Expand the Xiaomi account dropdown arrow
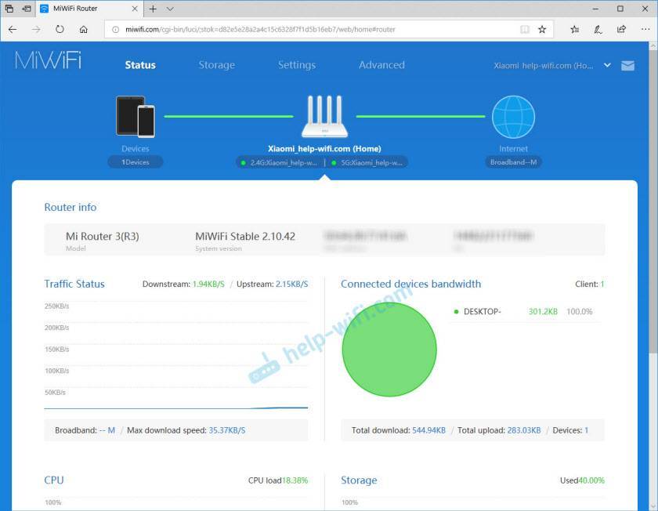The height and width of the screenshot is (511, 658). (607, 66)
